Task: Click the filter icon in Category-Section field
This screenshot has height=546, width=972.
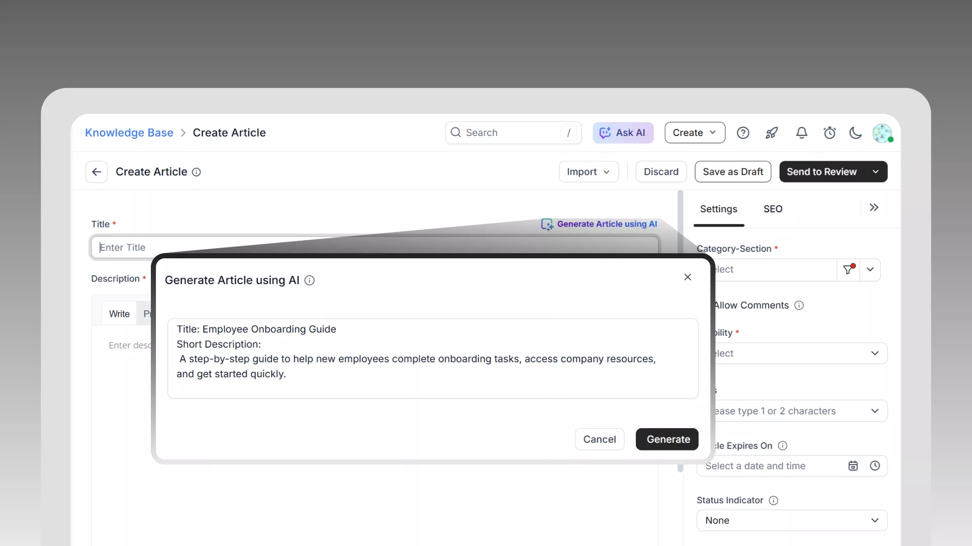Action: click(x=848, y=269)
